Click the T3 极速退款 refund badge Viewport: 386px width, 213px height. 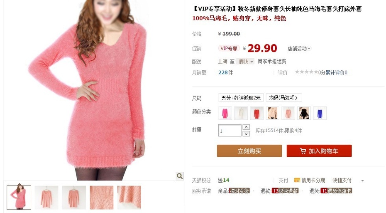(285, 191)
